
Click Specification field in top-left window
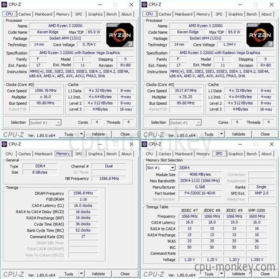coord(82,53)
